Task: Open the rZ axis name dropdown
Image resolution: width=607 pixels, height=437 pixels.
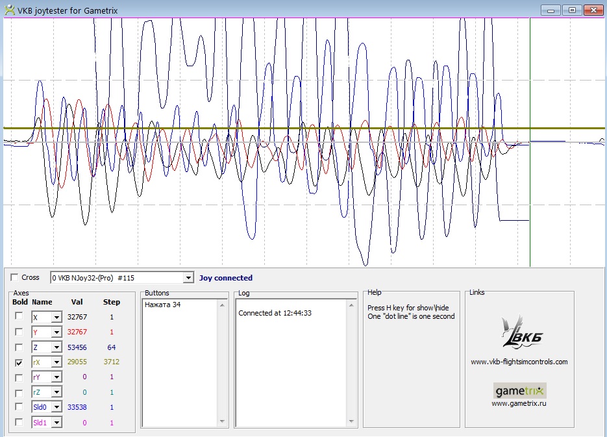Action: pos(56,392)
